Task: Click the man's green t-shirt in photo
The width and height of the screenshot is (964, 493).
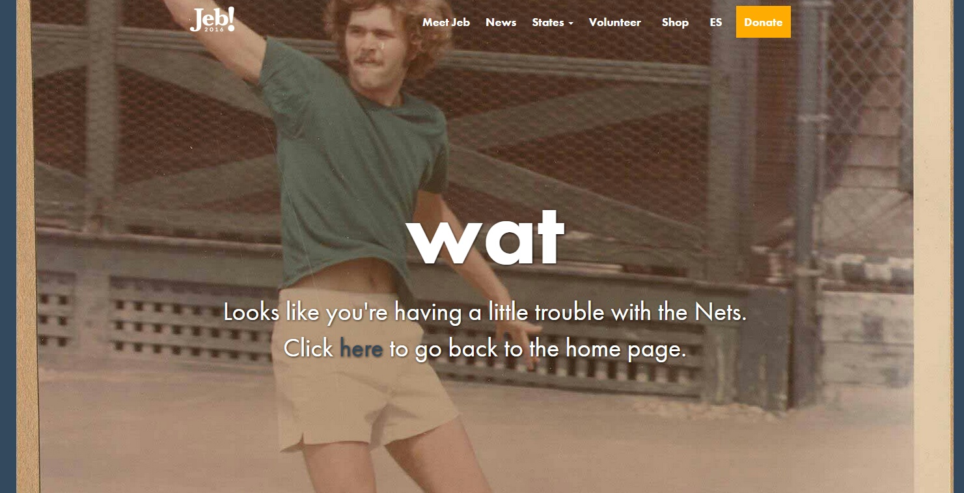Action: point(351,163)
